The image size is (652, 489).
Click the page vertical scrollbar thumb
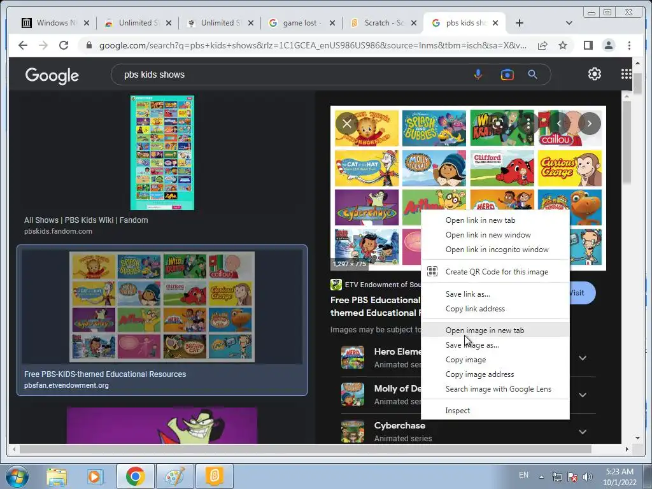tap(637, 83)
